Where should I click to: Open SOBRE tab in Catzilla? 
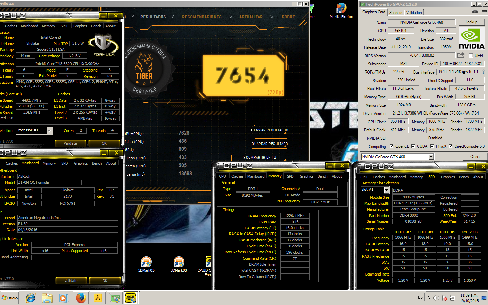(288, 17)
